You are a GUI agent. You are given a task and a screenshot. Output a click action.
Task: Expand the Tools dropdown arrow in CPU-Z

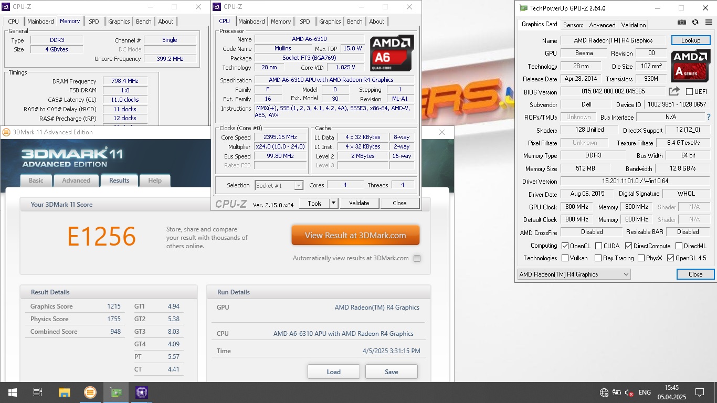coord(333,203)
